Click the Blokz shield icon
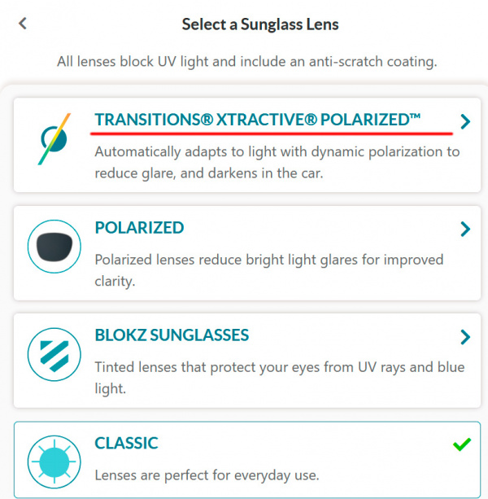 pyautogui.click(x=54, y=354)
